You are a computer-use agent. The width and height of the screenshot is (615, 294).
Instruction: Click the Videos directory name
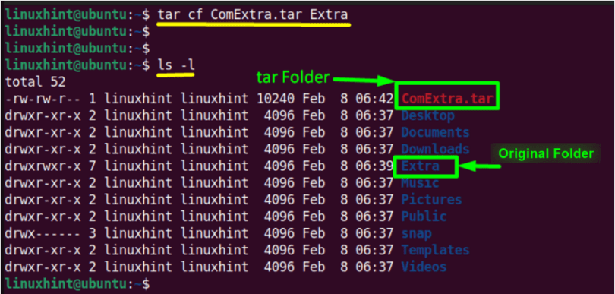point(424,267)
